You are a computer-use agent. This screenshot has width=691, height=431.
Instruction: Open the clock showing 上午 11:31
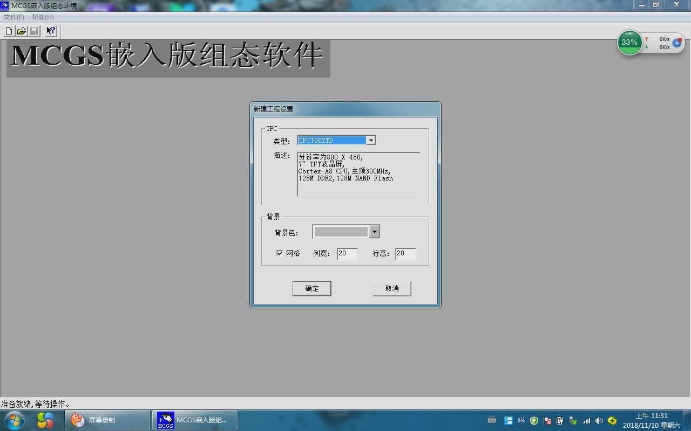click(652, 420)
